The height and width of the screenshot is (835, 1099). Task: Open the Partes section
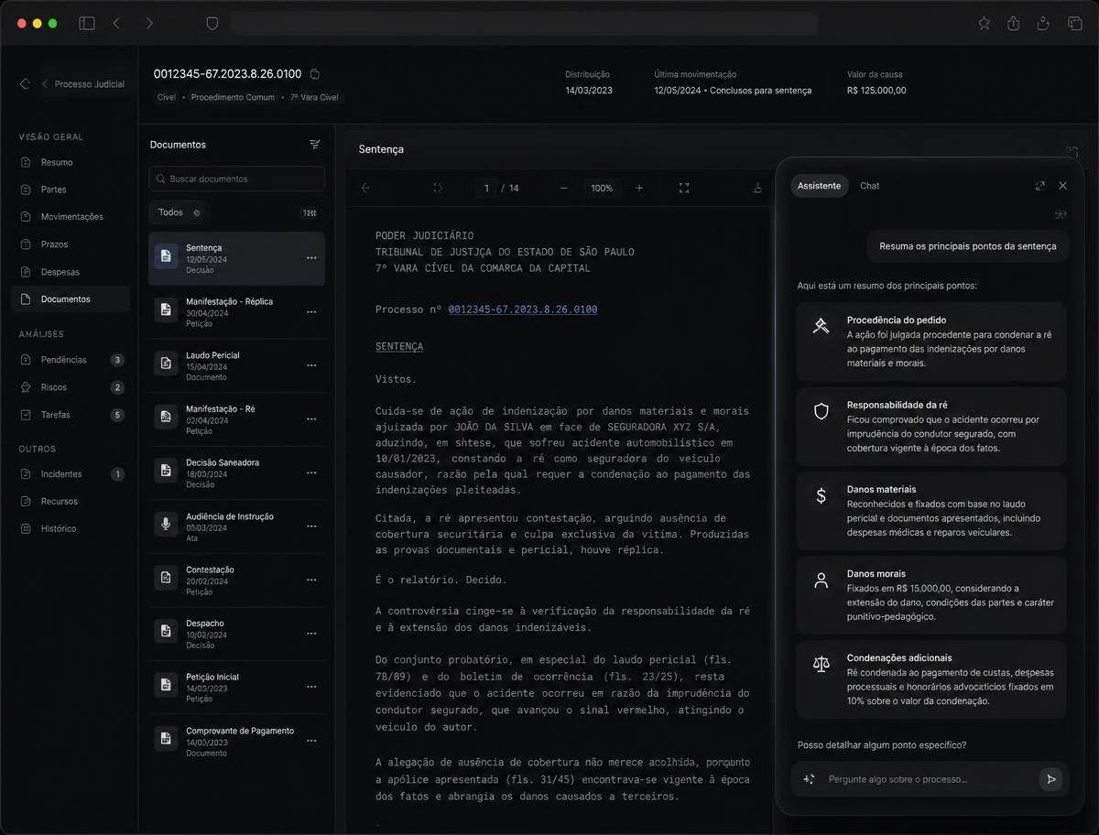point(70,190)
